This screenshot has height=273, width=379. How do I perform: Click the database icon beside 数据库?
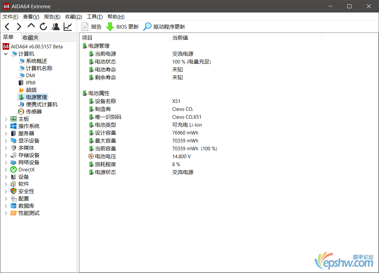pos(13,206)
